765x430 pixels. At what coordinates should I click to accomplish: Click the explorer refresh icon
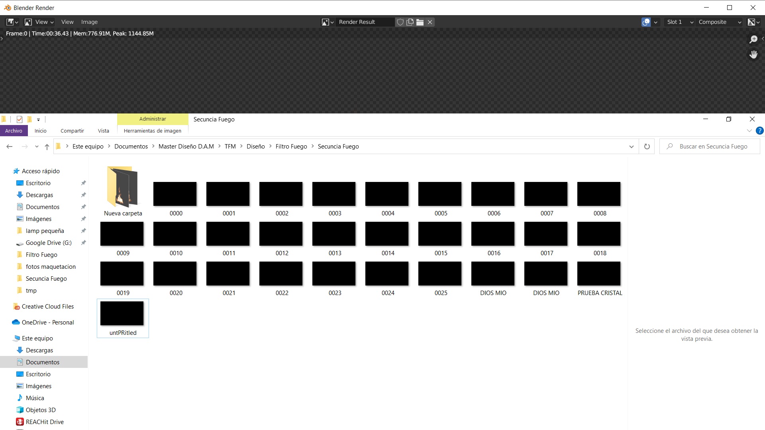(647, 147)
